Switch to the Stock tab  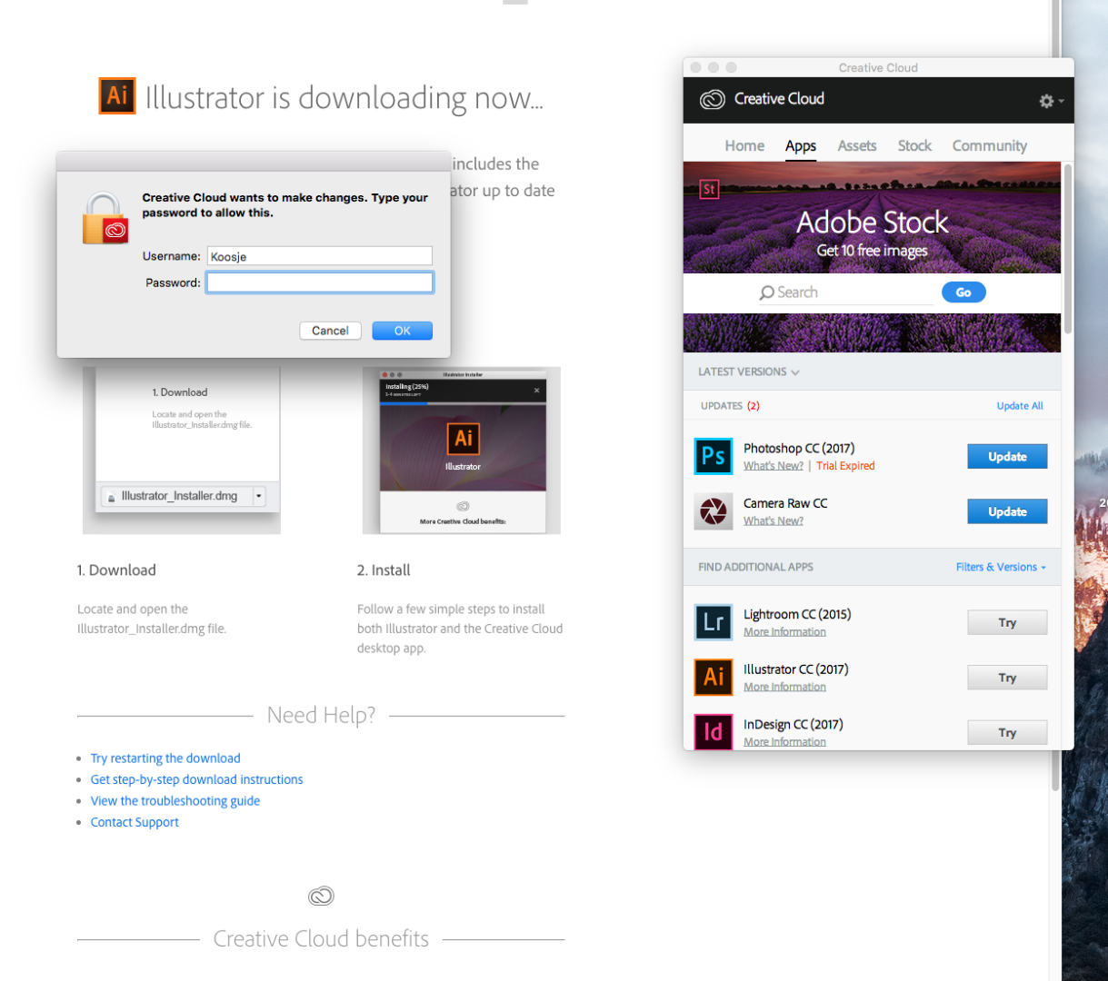click(914, 145)
